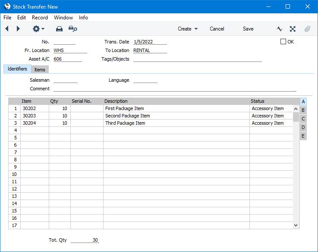Edit the Asset A/C field 606
Viewport: 318px width, 252px height.
[x=68, y=59]
